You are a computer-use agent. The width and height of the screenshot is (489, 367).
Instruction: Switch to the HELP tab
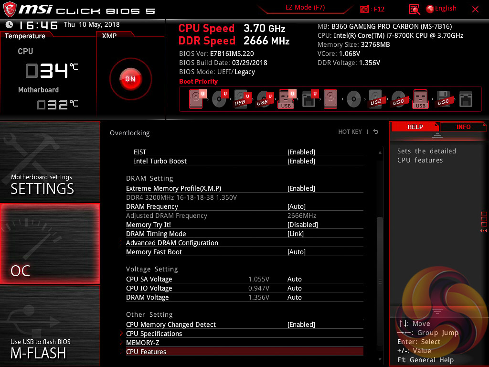pyautogui.click(x=415, y=127)
